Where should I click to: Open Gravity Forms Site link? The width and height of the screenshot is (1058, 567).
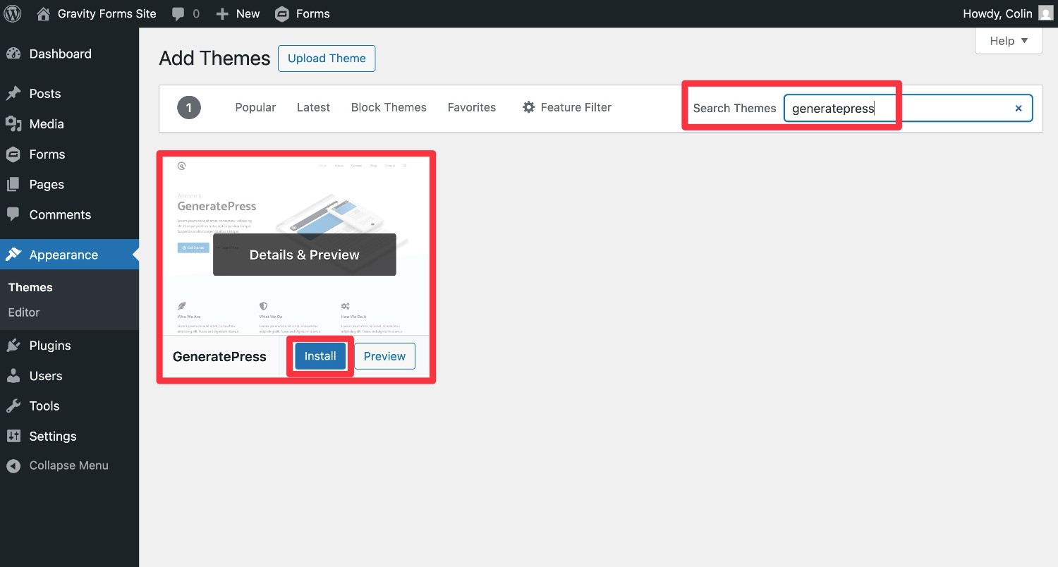coord(107,13)
